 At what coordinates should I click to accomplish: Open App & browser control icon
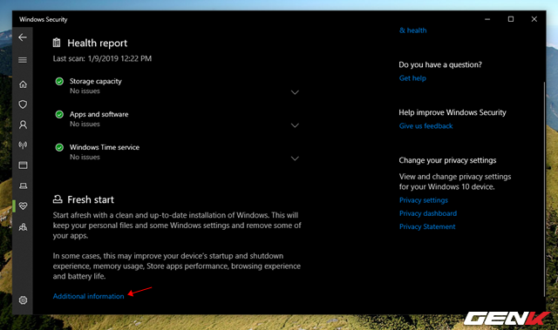[x=23, y=165]
